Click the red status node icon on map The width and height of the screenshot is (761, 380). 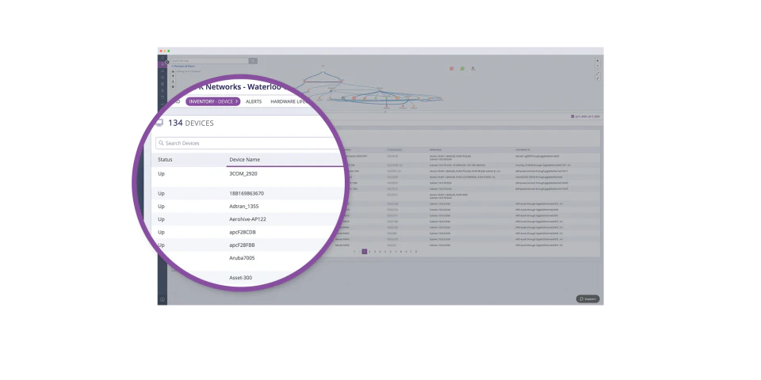(452, 69)
